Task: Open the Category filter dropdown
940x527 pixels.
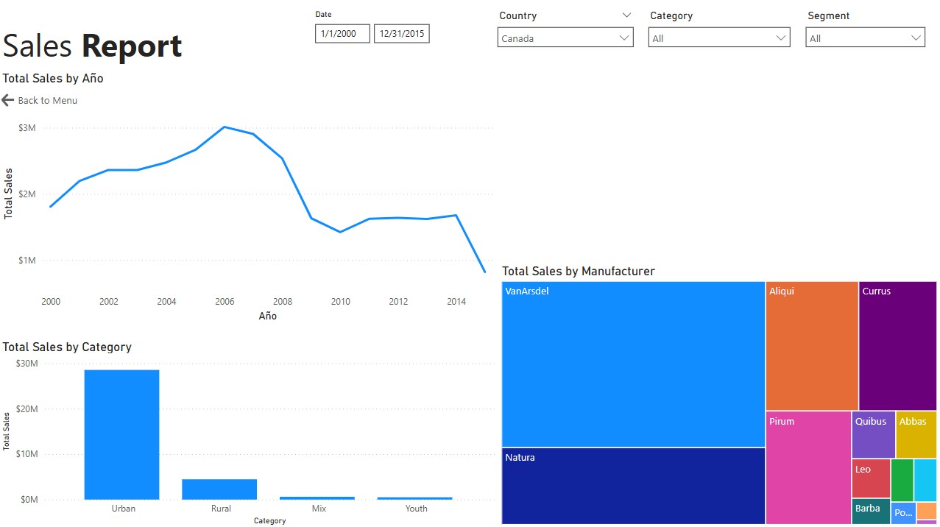Action: point(718,38)
